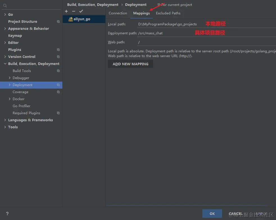Click project-level icon beside Build Tools
The image size is (276, 220).
58,71
